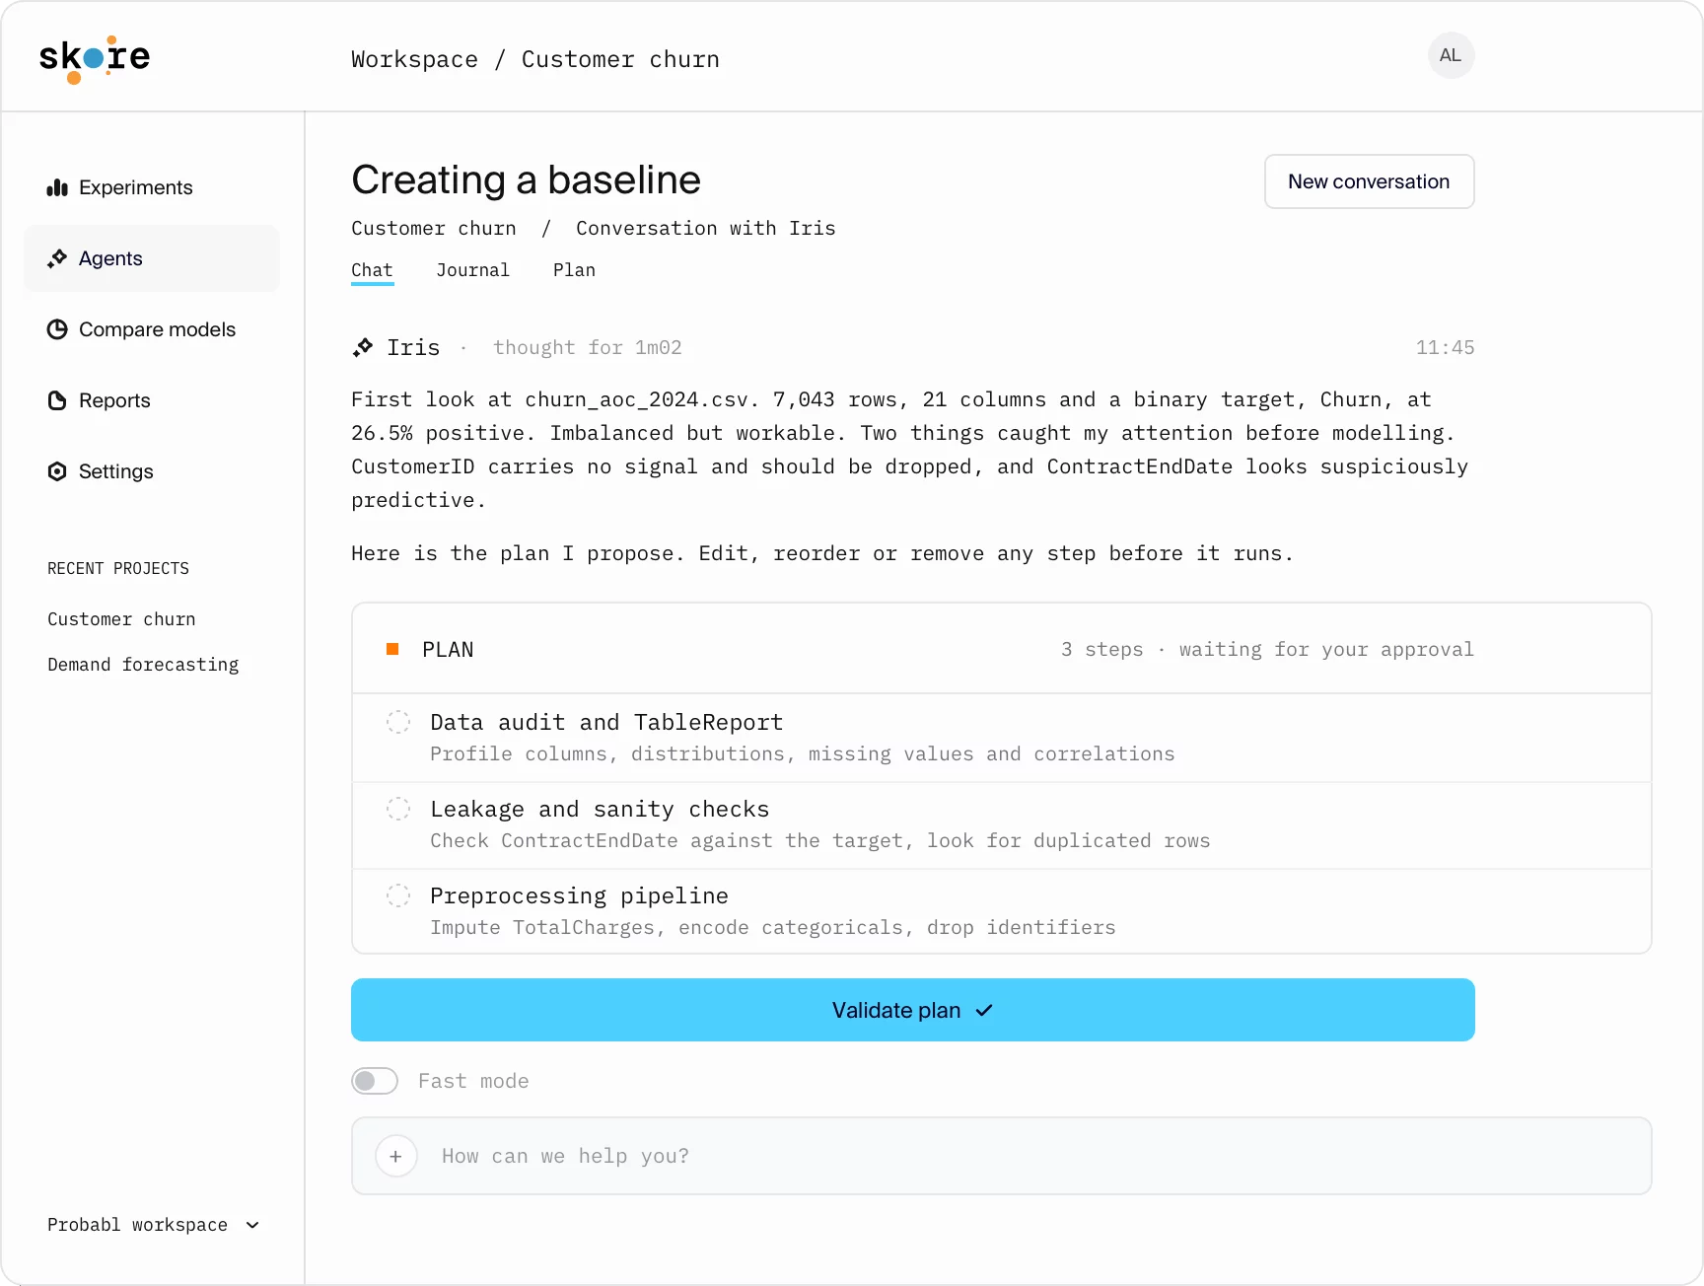Focus the 'How can we help you?' input
Screen dimensions: 1704x1286
tap(1002, 1156)
